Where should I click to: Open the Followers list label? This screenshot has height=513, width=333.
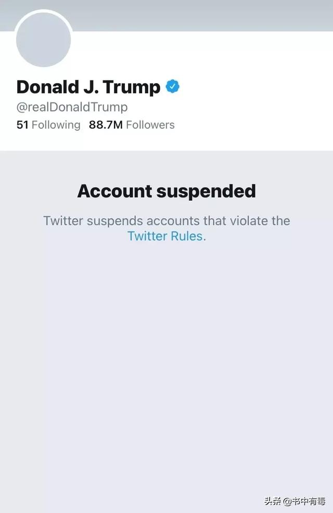tap(150, 125)
